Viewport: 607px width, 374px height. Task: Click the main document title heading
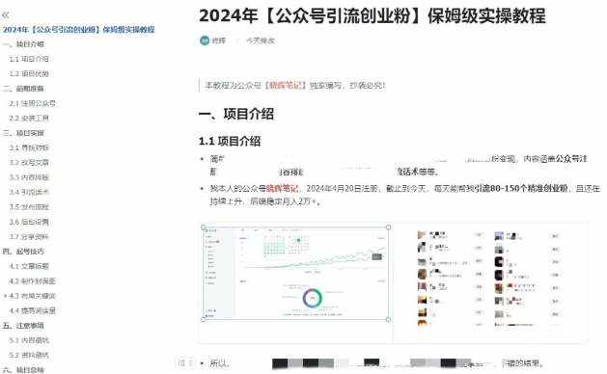(372, 15)
